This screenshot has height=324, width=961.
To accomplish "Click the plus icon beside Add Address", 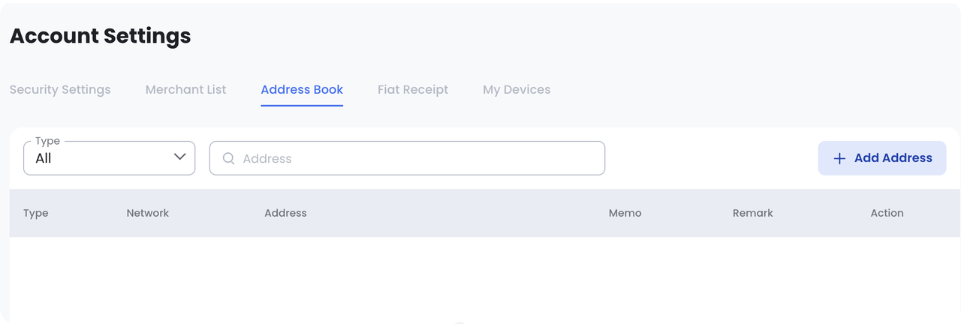I will click(839, 158).
